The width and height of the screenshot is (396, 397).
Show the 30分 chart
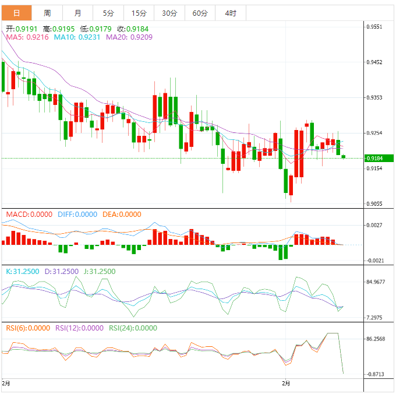point(169,13)
